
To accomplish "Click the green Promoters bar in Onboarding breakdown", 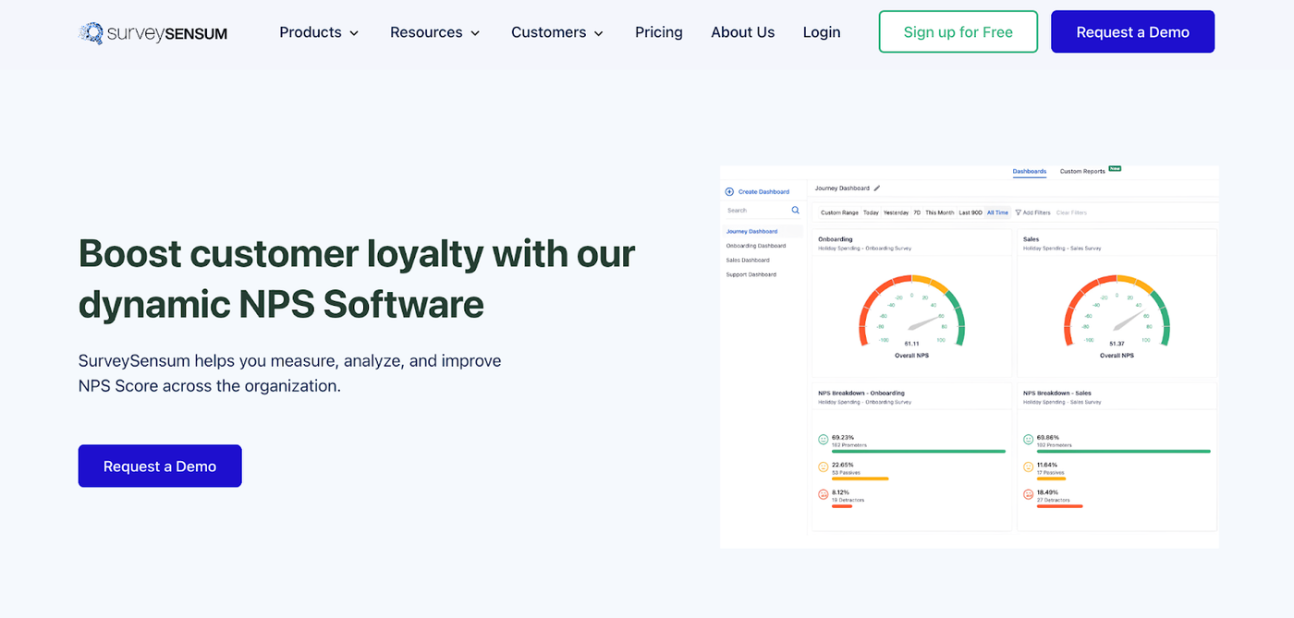I will (919, 452).
